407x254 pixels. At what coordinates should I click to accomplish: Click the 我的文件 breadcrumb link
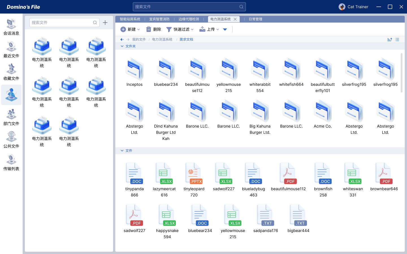tap(139, 40)
